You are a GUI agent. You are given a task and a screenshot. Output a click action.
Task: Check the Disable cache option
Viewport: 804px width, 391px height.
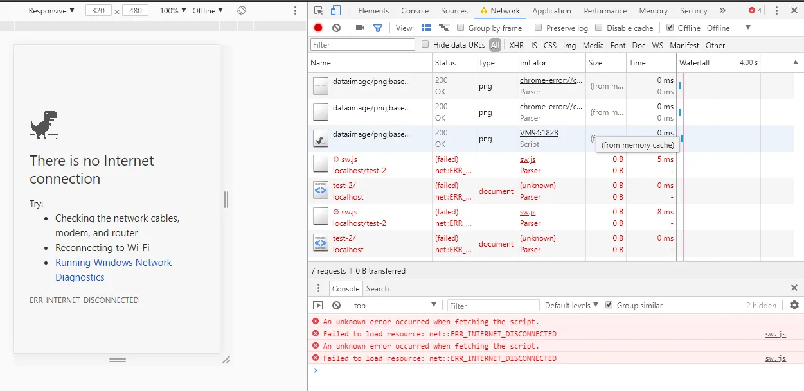tap(599, 28)
